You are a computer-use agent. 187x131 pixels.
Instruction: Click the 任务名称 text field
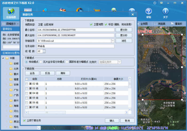[x=76, y=46]
